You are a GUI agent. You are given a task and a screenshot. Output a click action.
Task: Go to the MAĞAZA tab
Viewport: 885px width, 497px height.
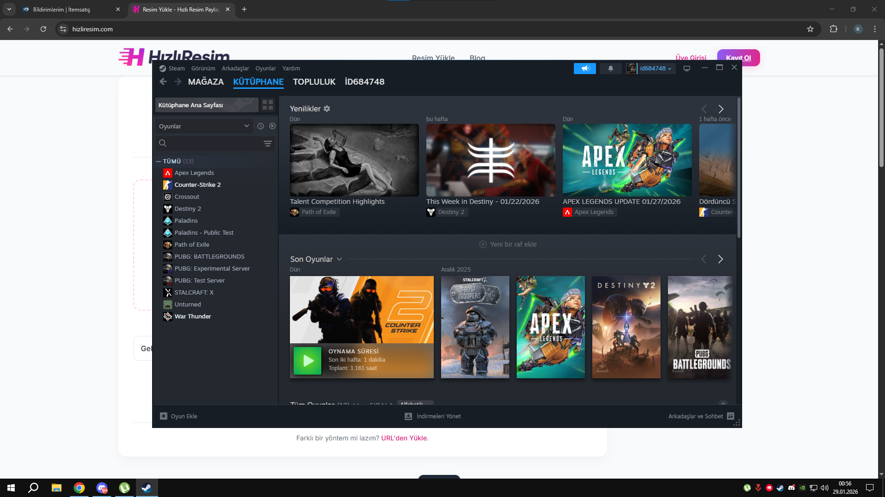tap(206, 82)
